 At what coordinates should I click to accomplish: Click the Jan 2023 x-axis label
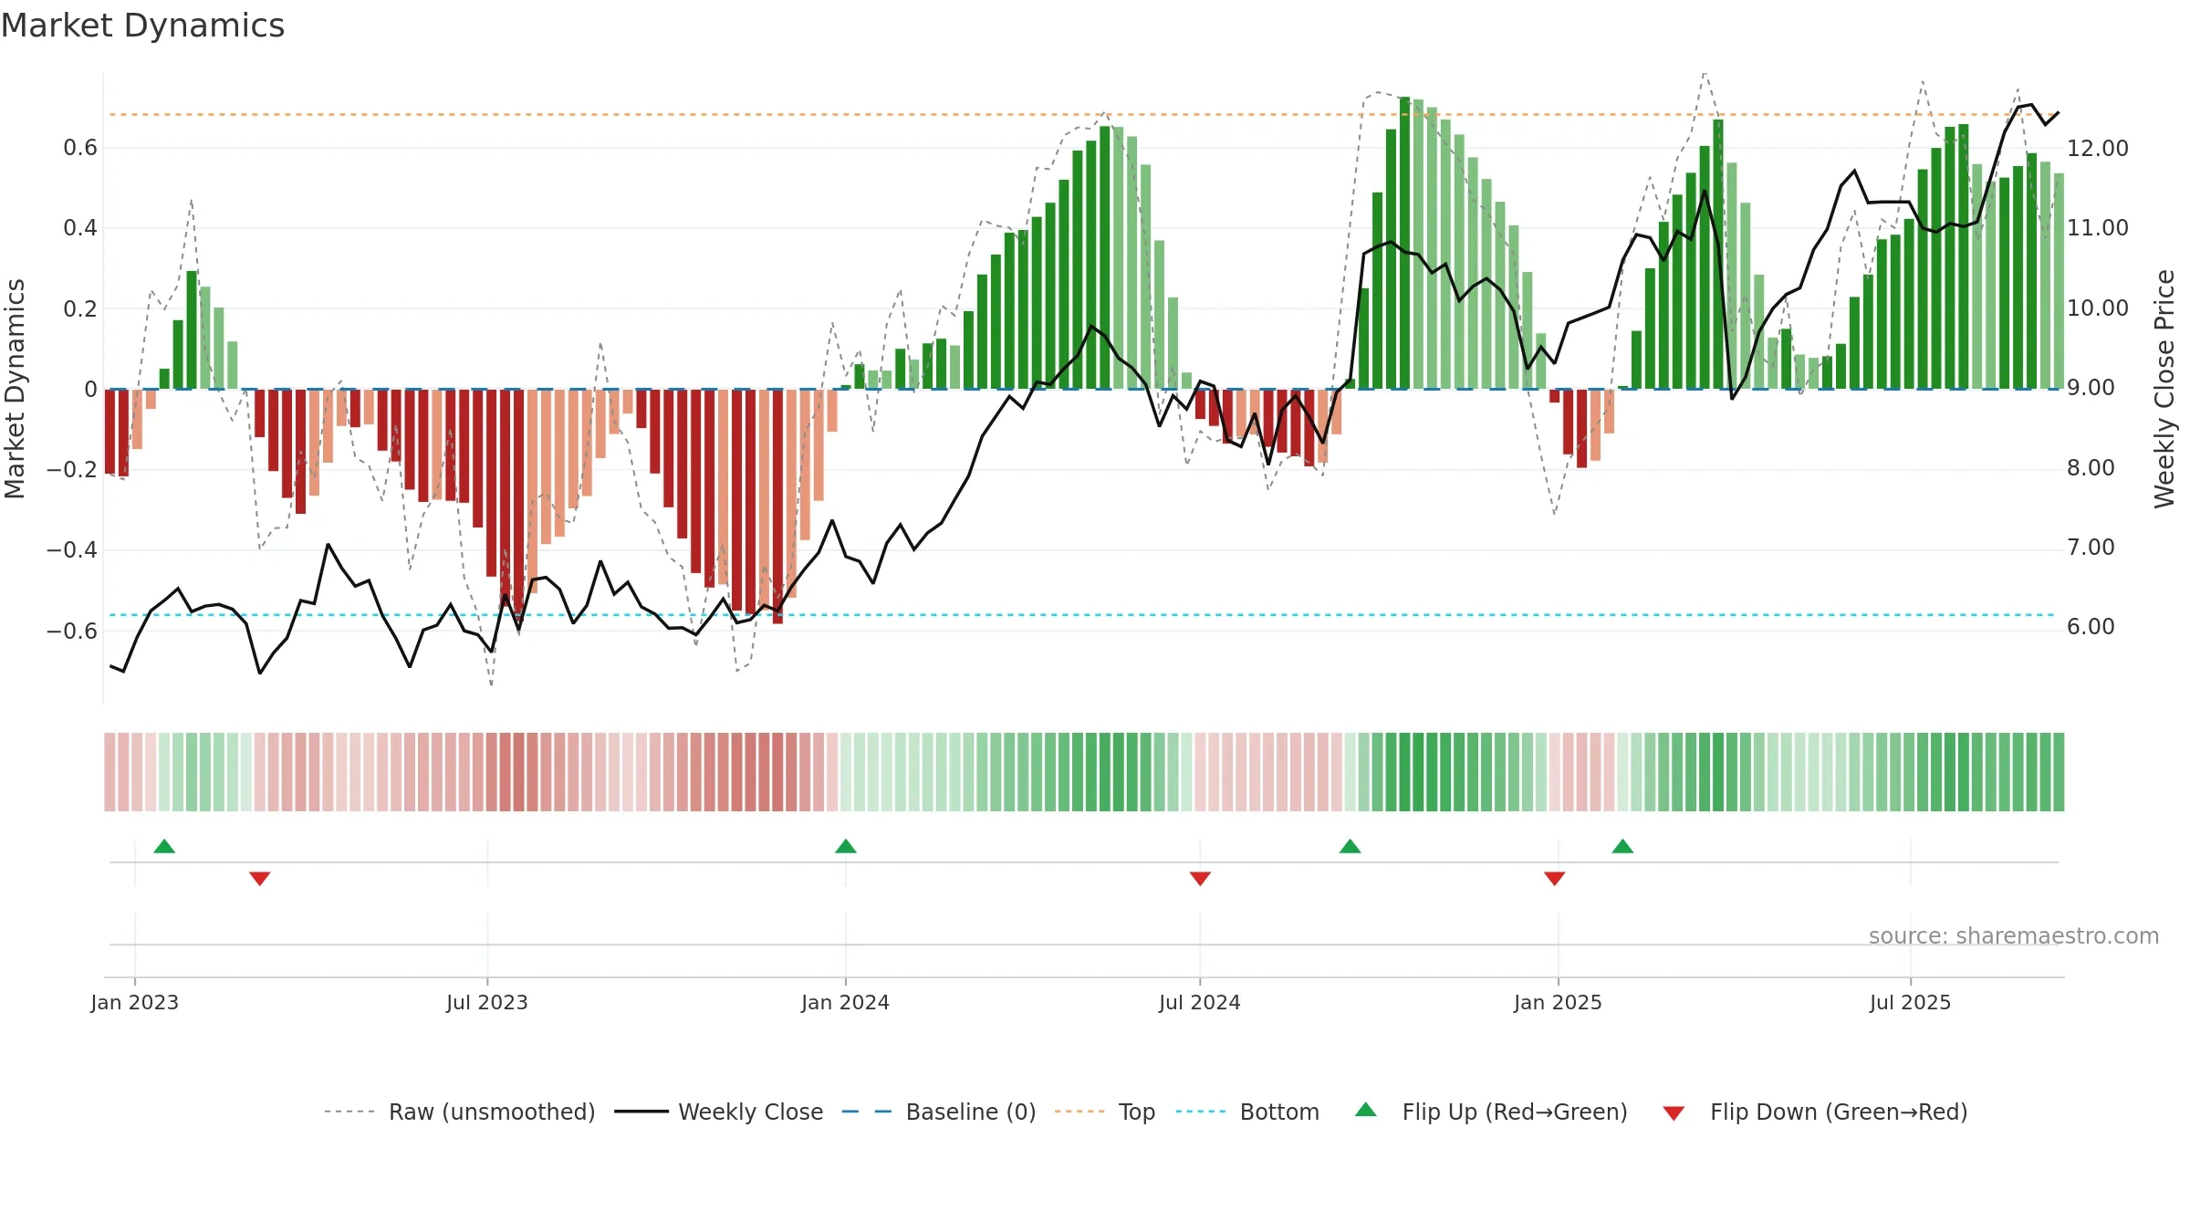click(135, 1003)
